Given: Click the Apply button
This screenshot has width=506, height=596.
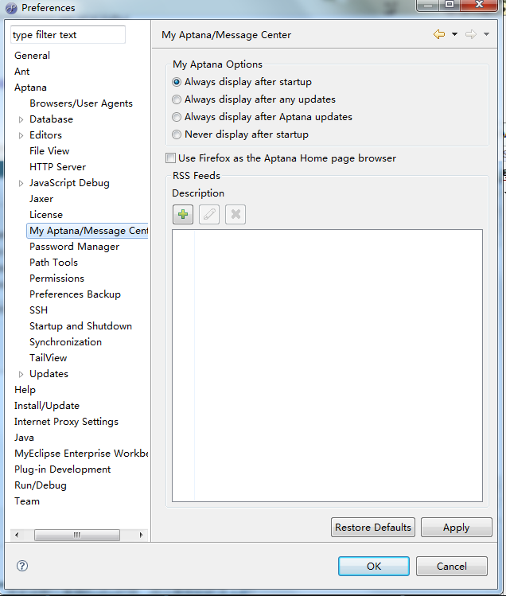Looking at the screenshot, I should 456,528.
